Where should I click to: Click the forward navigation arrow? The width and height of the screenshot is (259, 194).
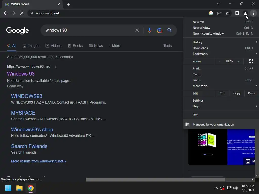14,13
